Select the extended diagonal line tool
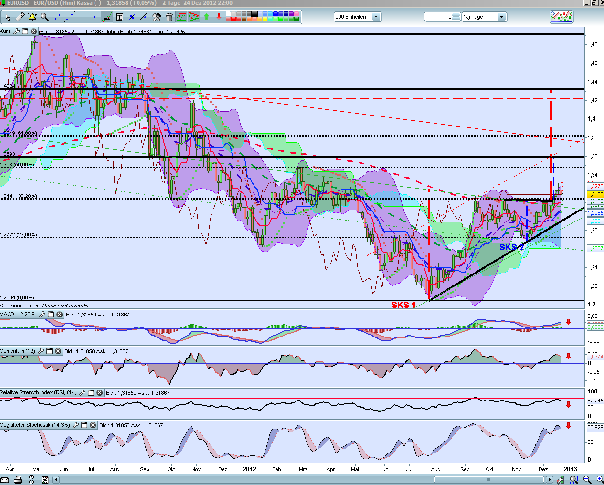Screen dimensions: 604x485 coord(70,17)
